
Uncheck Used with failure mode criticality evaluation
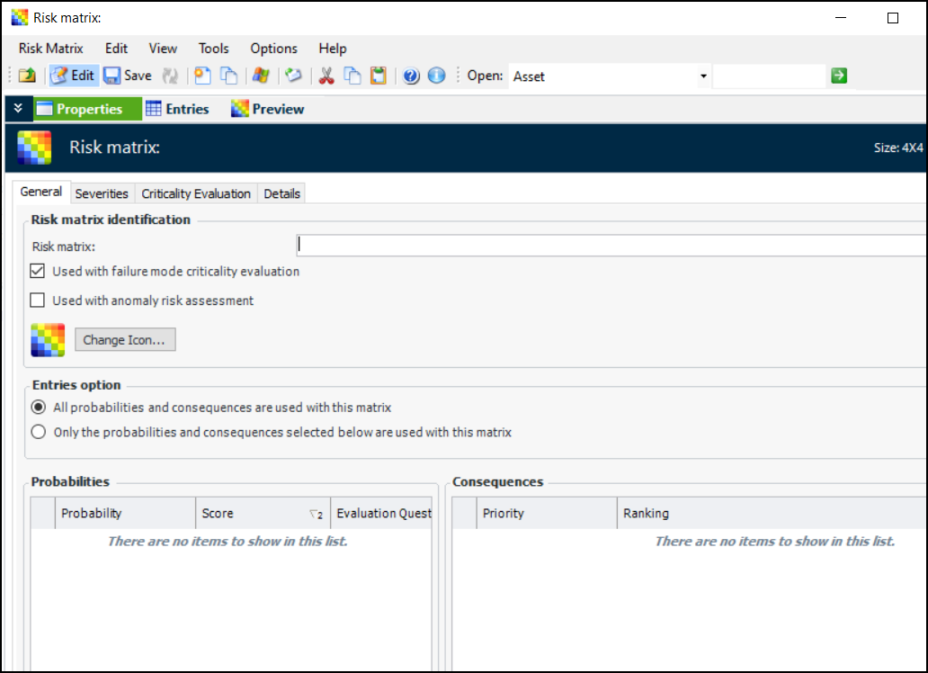tap(38, 271)
